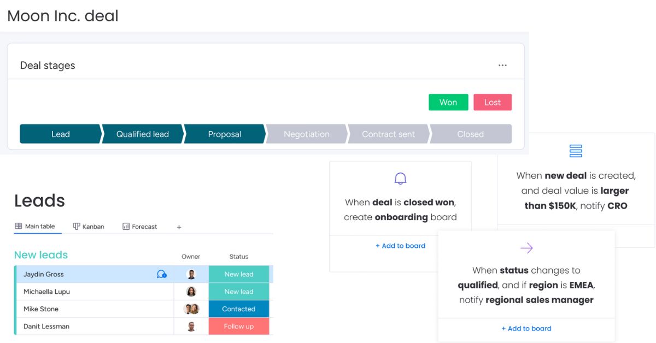The height and width of the screenshot is (343, 656).
Task: Select the Kanban view icon
Action: [x=77, y=226]
